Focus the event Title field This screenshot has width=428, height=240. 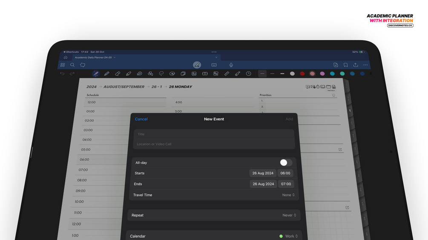[214, 134]
